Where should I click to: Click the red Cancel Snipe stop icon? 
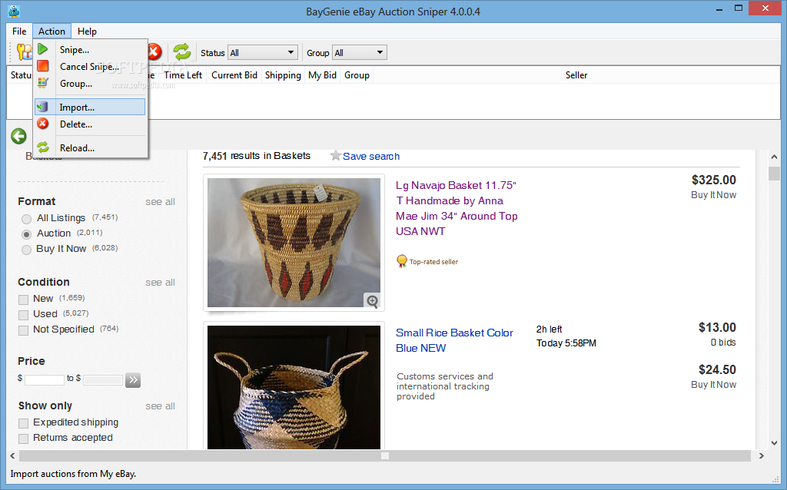[43, 66]
